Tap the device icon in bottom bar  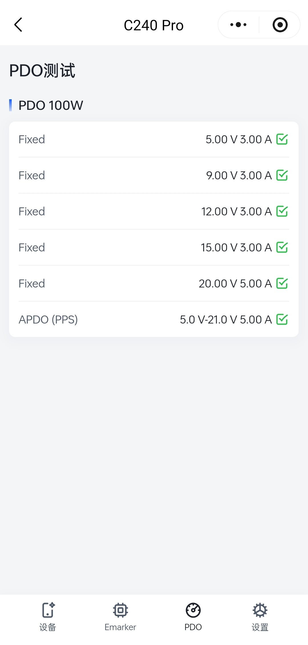point(48,610)
